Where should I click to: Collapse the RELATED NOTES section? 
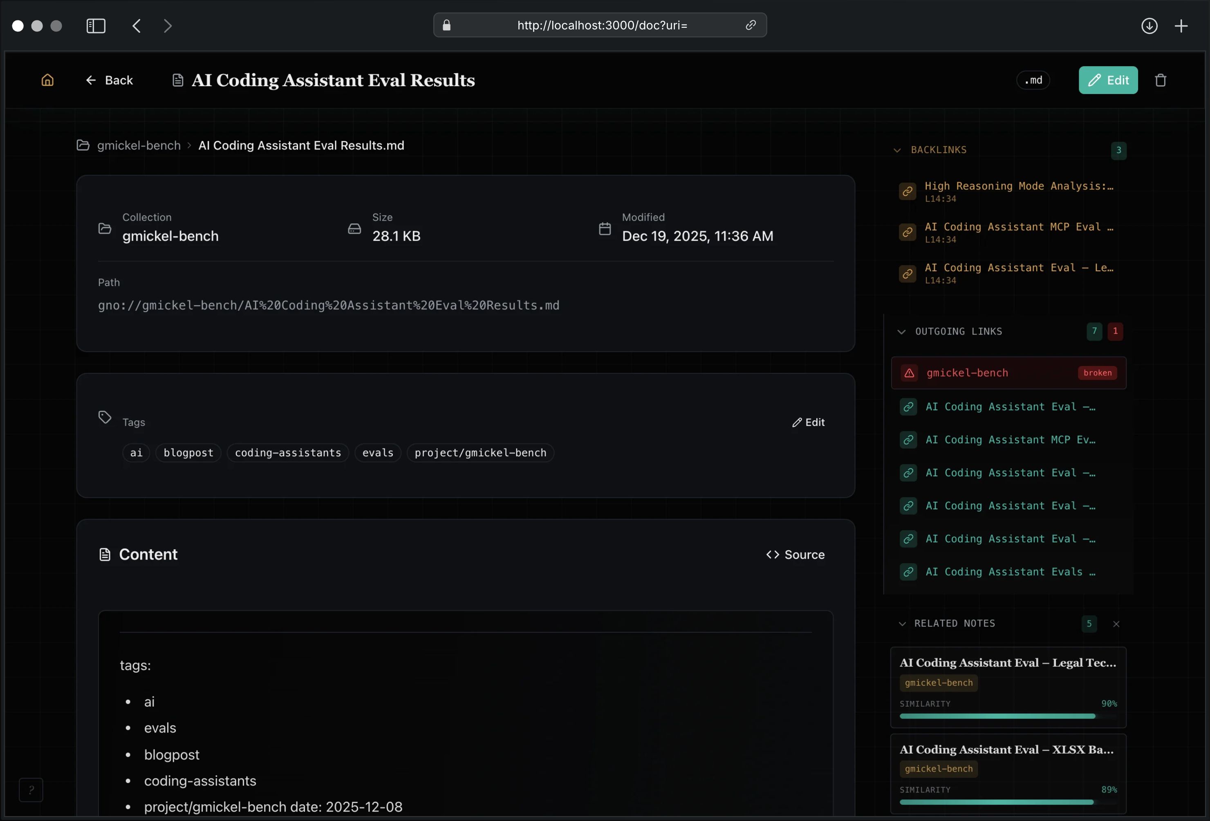[902, 624]
